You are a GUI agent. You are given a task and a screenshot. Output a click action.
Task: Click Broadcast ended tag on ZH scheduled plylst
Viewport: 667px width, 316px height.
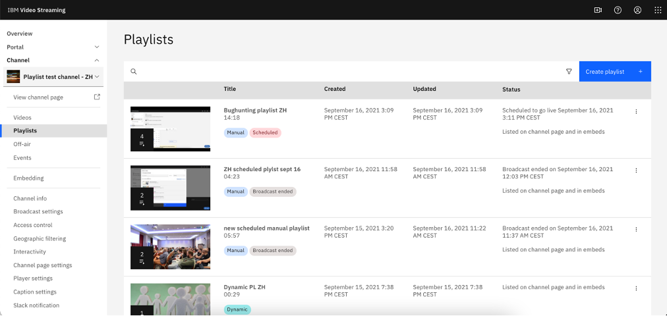point(273,192)
